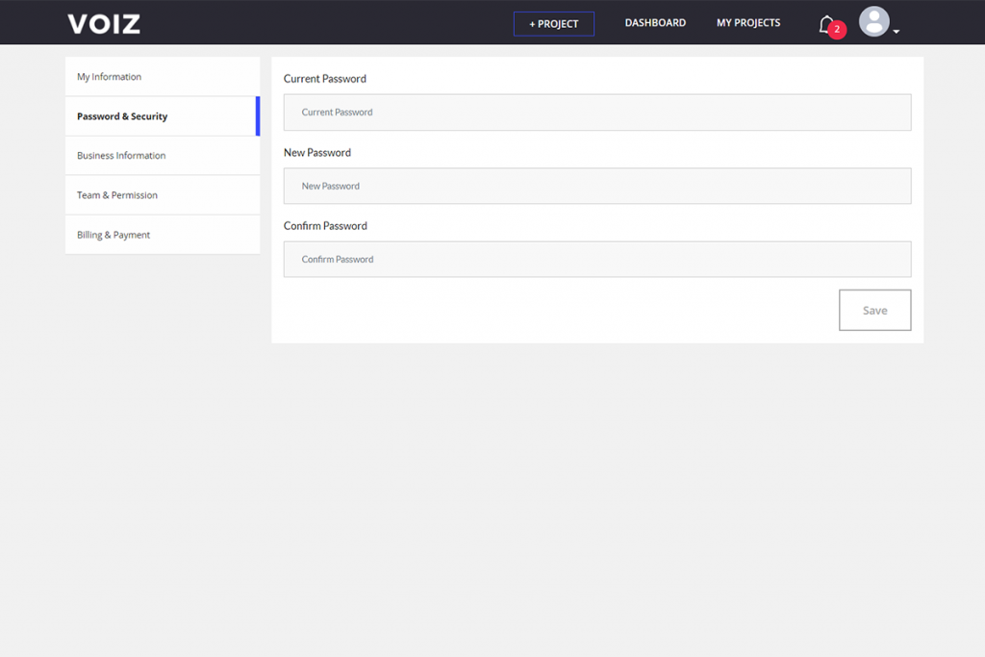Open the user avatar profile menu
The image size is (985, 657).
873,21
